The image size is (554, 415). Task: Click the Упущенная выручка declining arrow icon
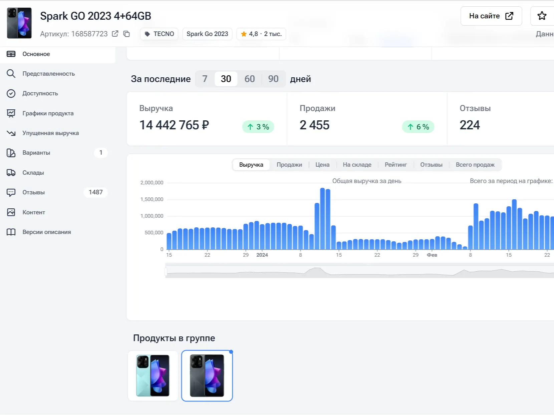(11, 133)
